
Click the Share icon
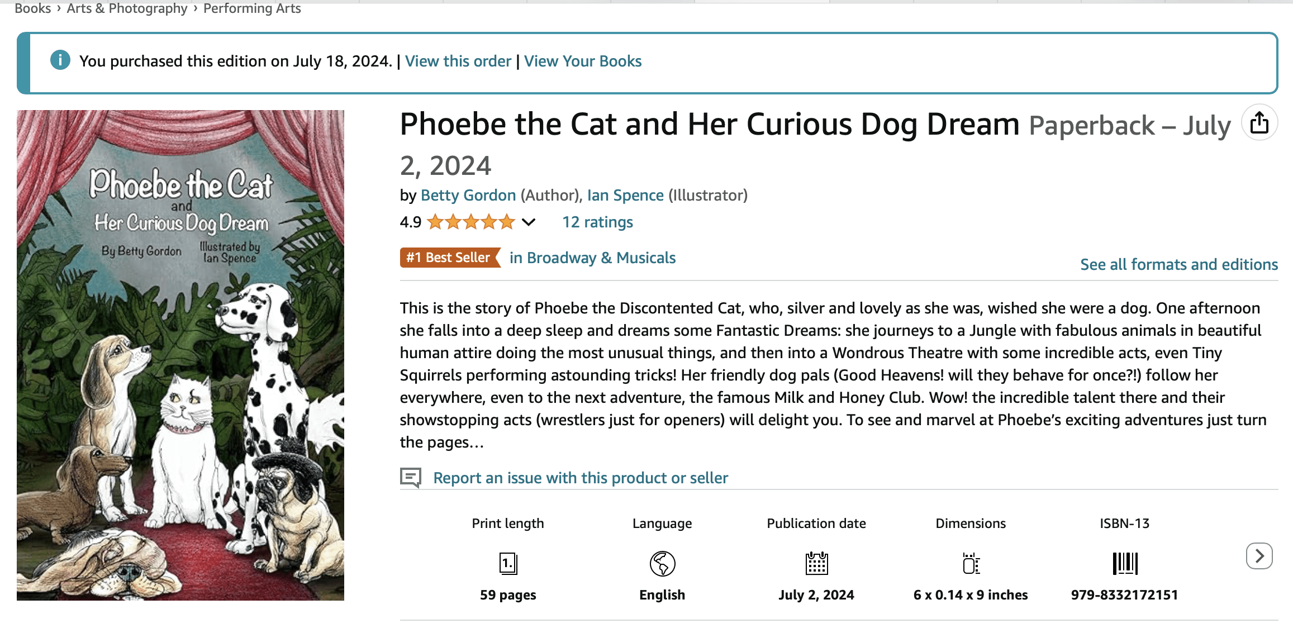(1259, 122)
